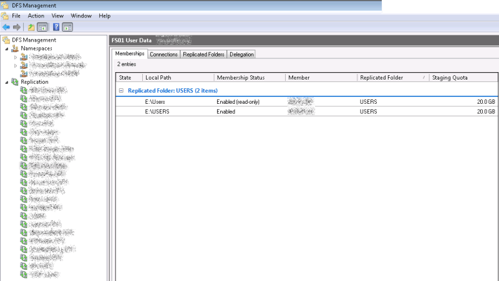Open the Help menu
This screenshot has width=499, height=281.
click(104, 16)
